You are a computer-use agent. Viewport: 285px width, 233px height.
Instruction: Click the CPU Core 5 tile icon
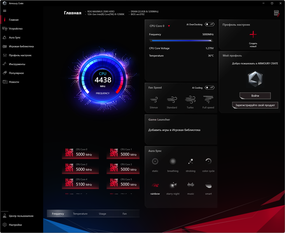coord(114,183)
